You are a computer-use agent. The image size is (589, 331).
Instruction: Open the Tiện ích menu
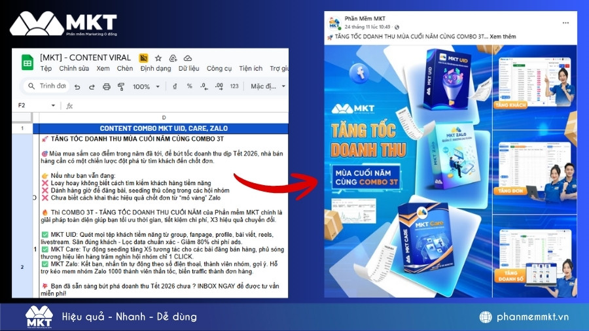pyautogui.click(x=251, y=68)
